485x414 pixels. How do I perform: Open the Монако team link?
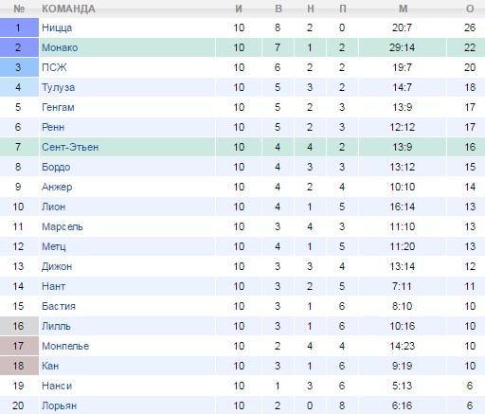60,47
